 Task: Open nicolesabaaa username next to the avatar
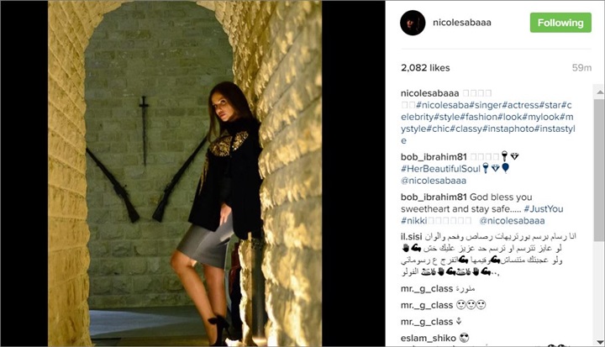coord(462,23)
